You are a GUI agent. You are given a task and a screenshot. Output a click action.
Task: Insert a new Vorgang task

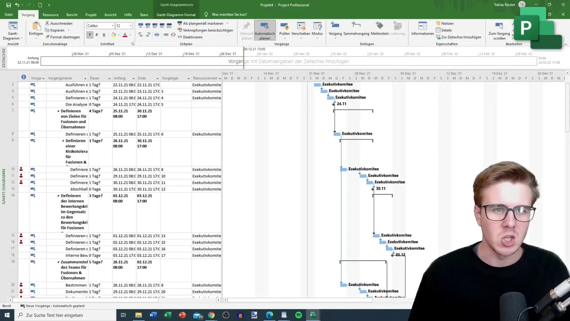[x=335, y=31]
